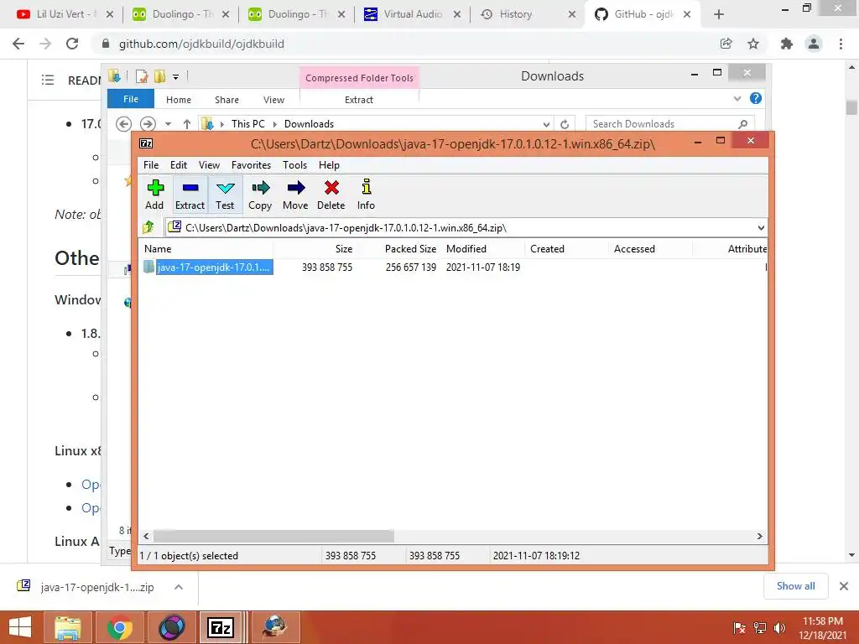Click Explorer back navigation arrow
The width and height of the screenshot is (859, 644).
pos(124,124)
